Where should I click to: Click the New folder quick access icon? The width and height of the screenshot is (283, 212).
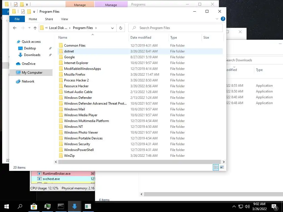click(29, 12)
